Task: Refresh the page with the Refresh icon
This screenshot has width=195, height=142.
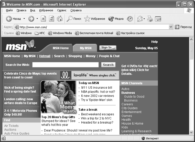Action: click(x=51, y=19)
